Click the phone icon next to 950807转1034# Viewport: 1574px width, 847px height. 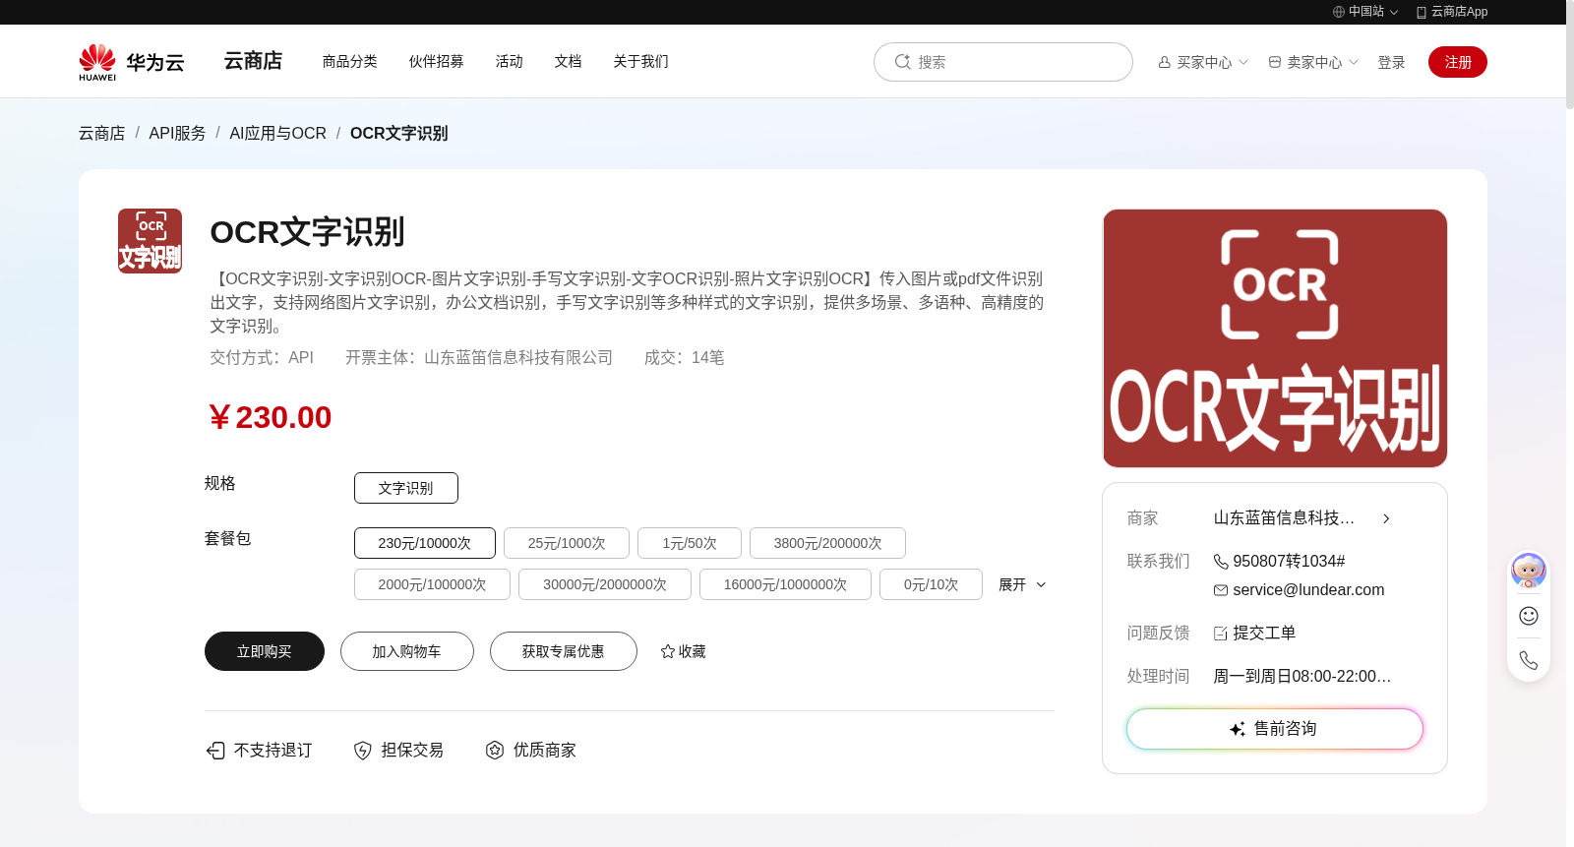(1221, 562)
